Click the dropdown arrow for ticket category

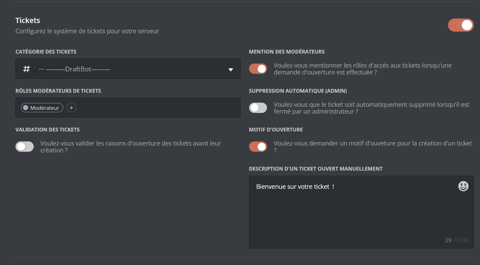click(x=231, y=69)
